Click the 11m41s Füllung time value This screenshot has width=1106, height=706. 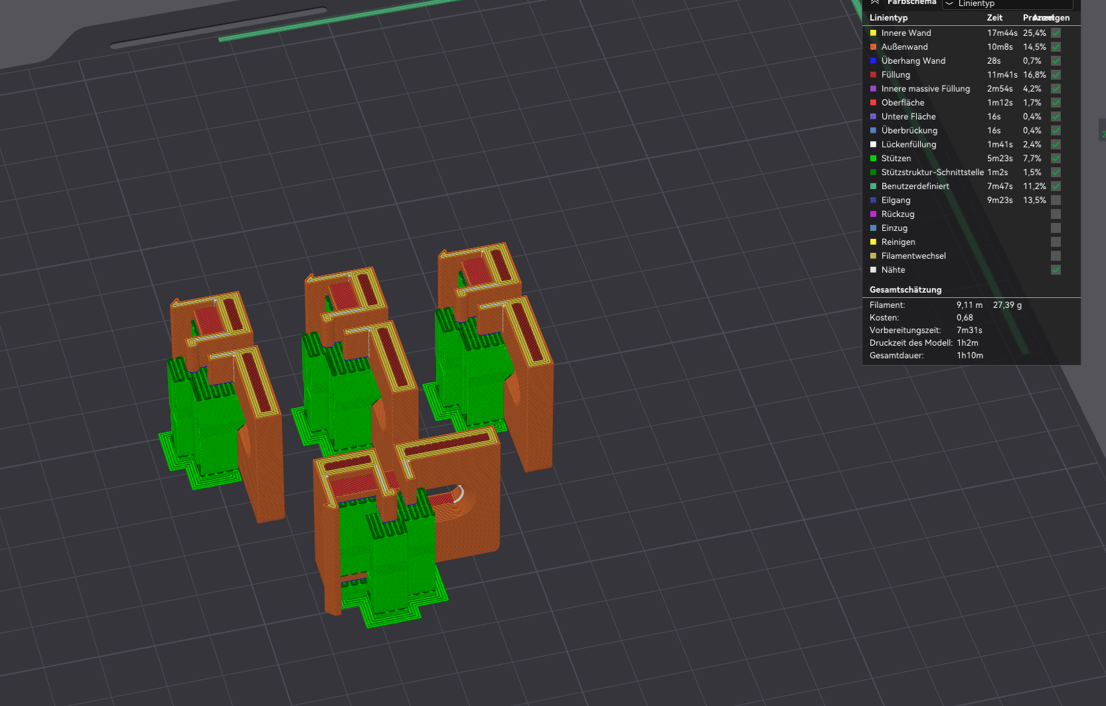point(1002,74)
